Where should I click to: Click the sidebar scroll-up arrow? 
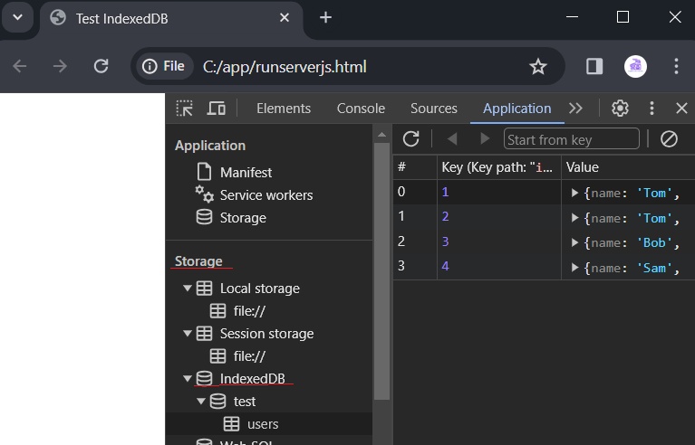381,135
